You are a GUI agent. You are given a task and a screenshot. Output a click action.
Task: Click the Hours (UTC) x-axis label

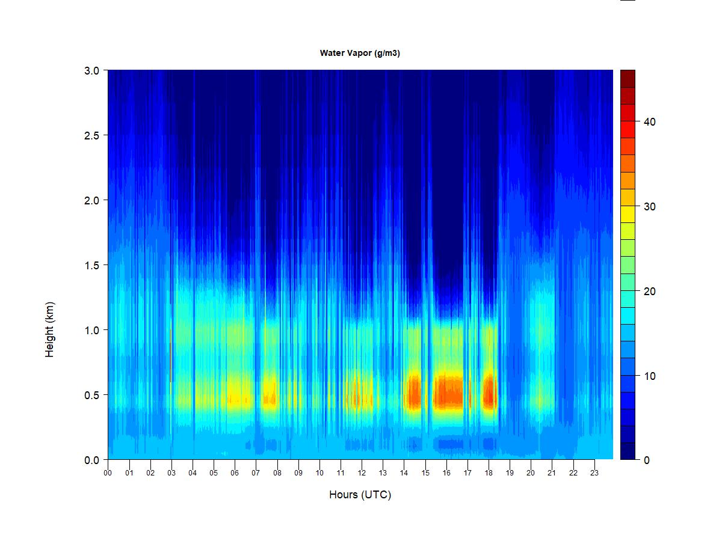pos(360,495)
